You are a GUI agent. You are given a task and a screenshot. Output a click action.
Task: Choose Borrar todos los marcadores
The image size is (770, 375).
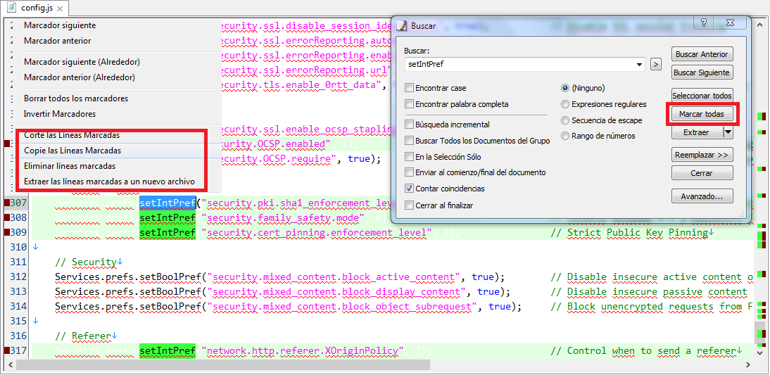coord(76,98)
